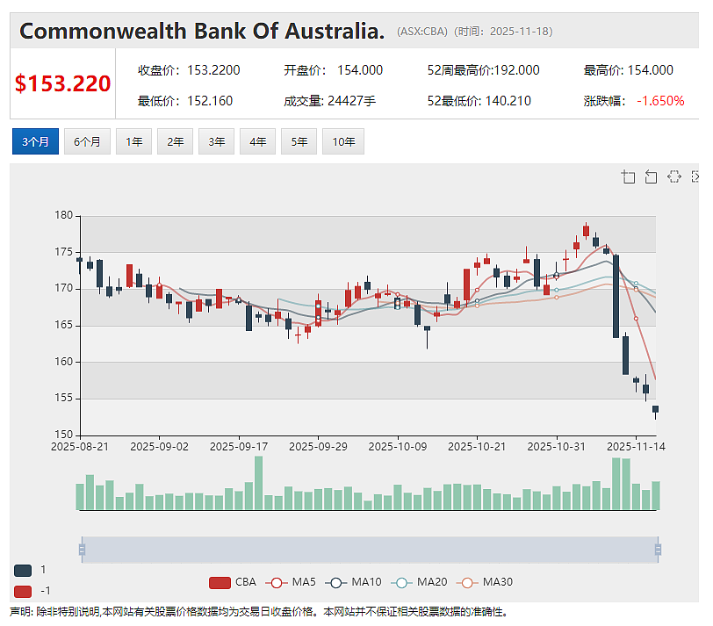Screen dimensions: 713x626
Task: Open the 4年 chart range
Action: click(257, 141)
